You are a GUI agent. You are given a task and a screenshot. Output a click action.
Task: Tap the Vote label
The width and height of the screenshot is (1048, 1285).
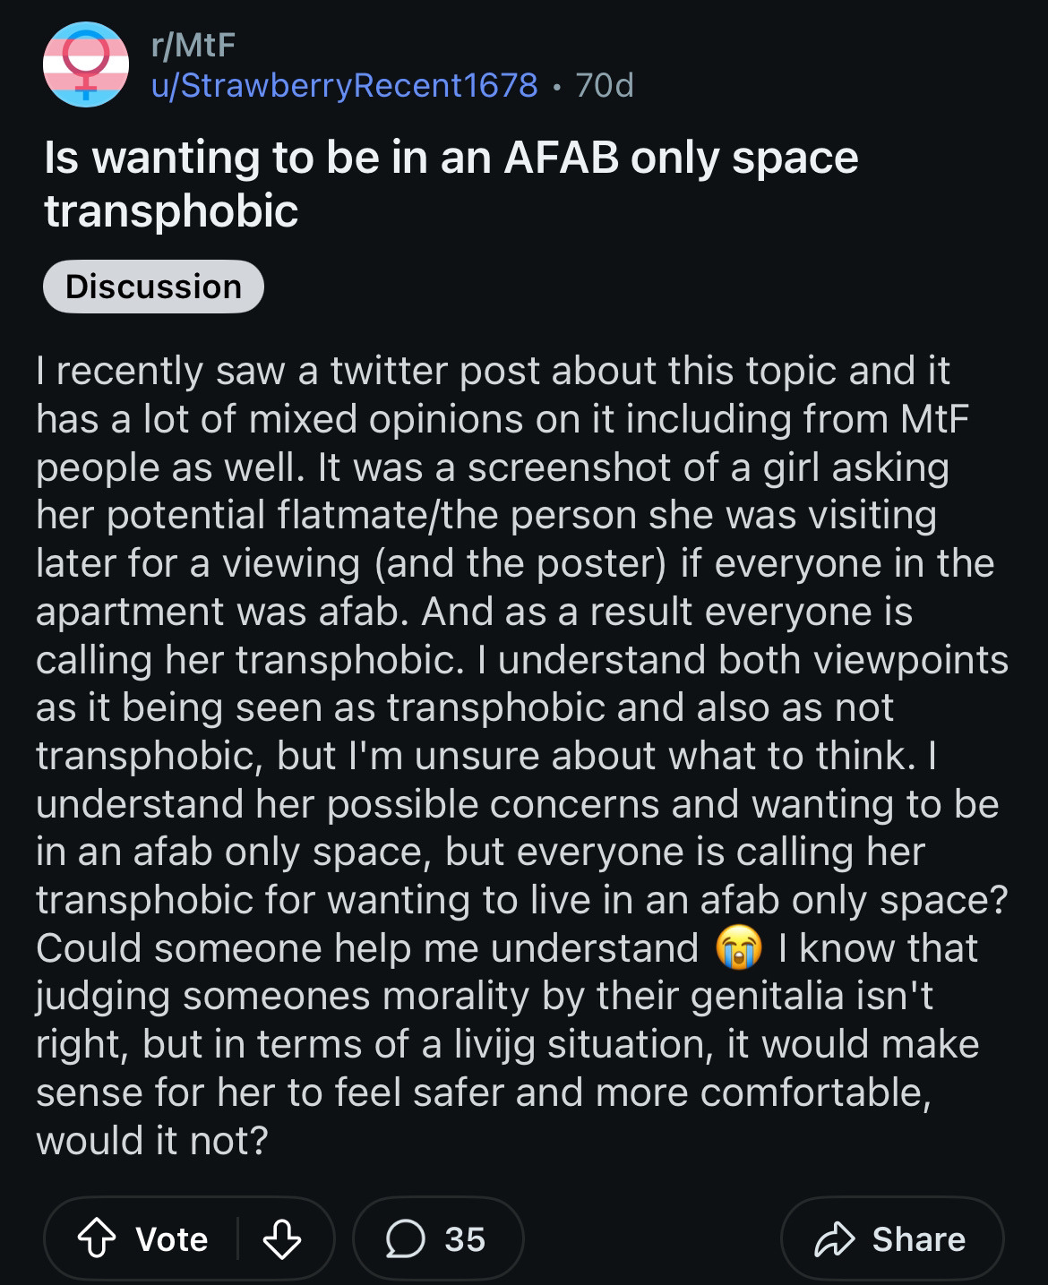tap(172, 1239)
